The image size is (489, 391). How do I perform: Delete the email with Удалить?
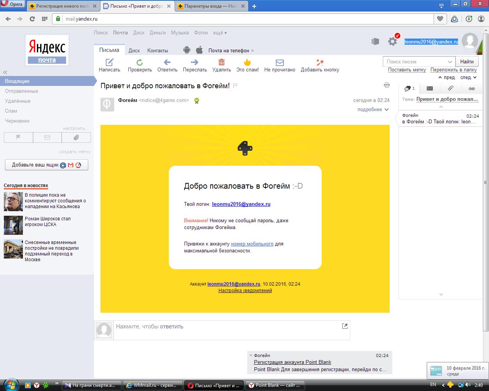222,65
